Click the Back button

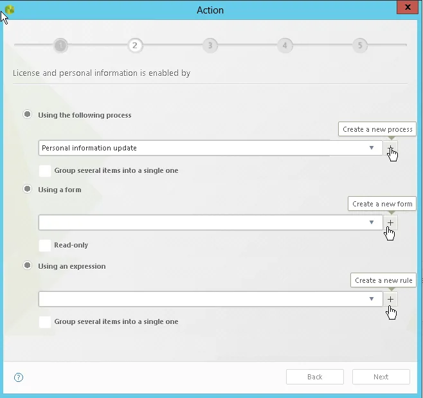tap(315, 377)
